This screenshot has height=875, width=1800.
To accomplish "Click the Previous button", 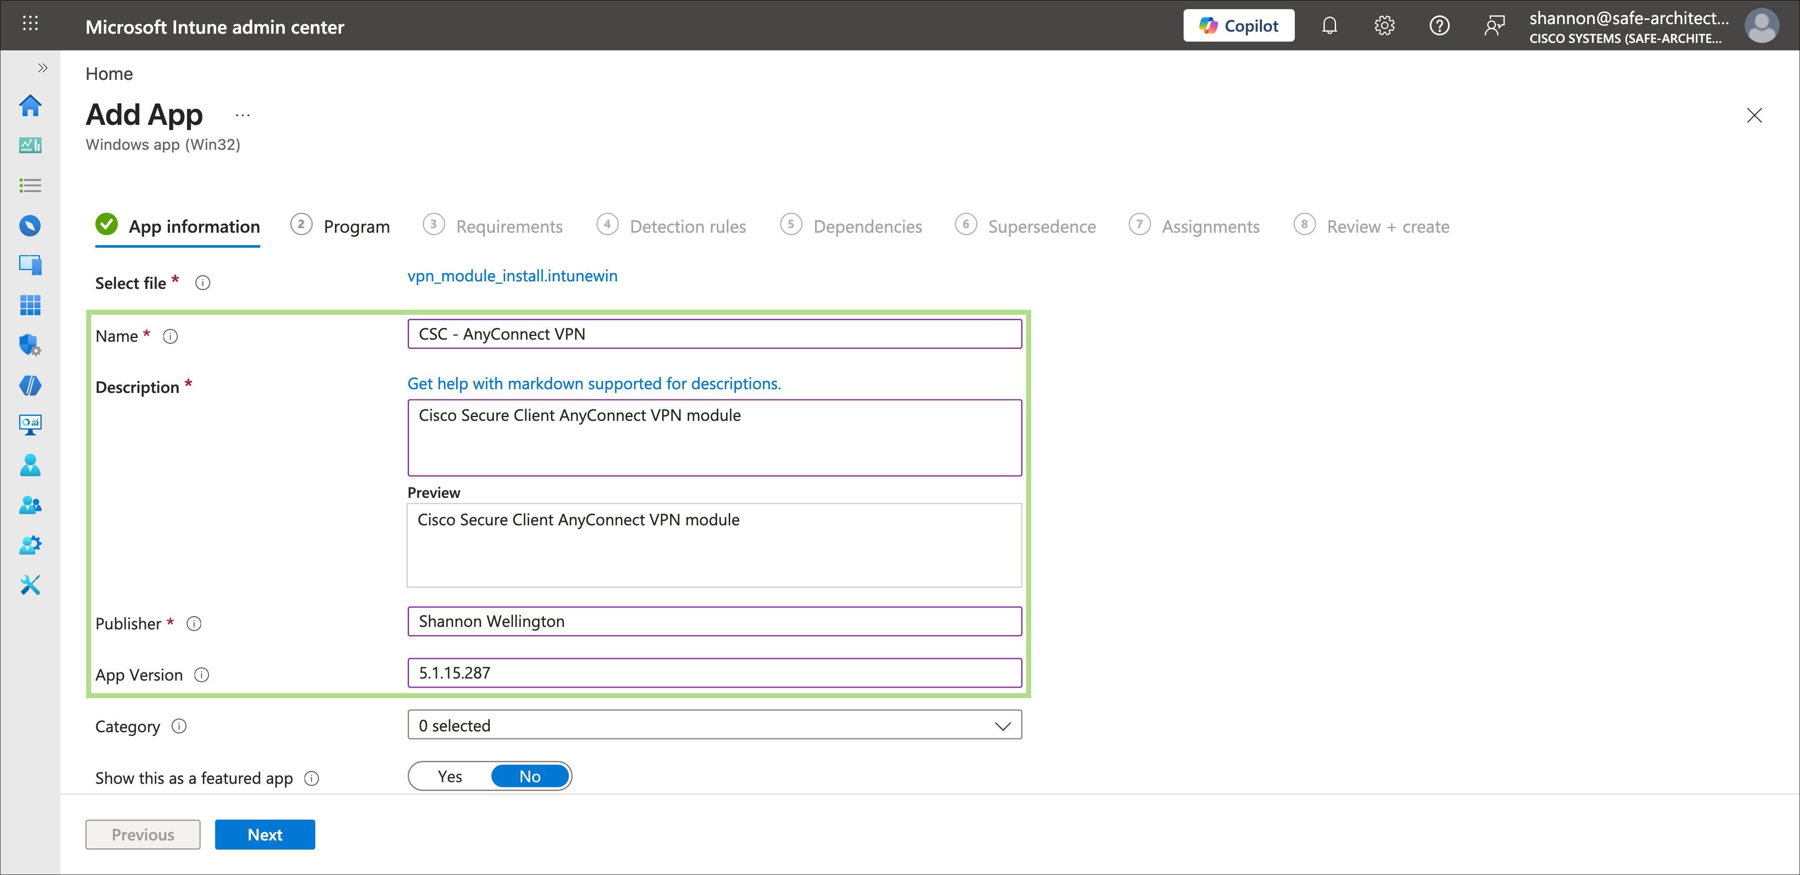I will (142, 835).
